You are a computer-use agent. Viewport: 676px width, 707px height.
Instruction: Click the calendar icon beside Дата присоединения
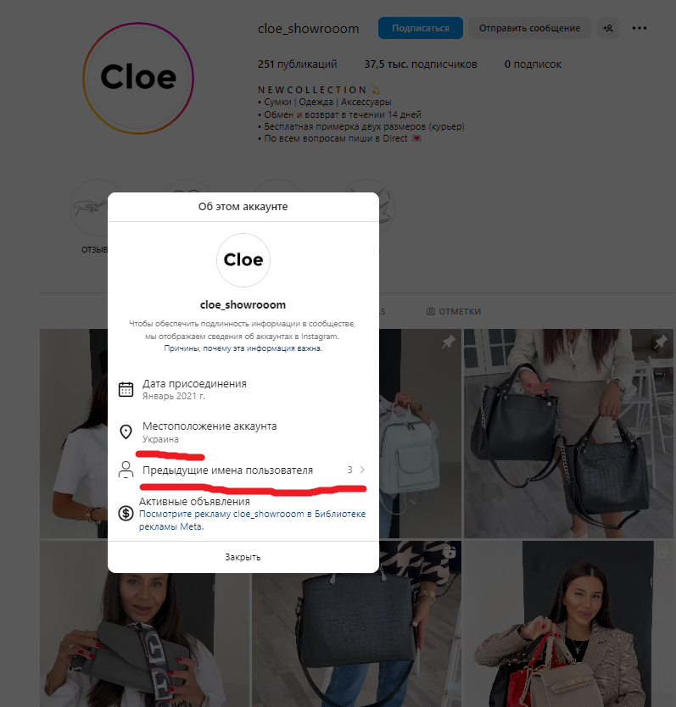126,389
